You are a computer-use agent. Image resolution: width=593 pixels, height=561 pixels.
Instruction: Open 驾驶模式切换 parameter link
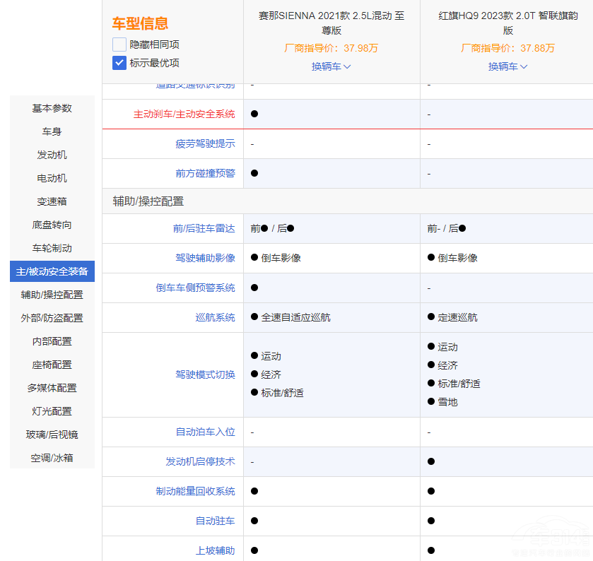coord(205,374)
